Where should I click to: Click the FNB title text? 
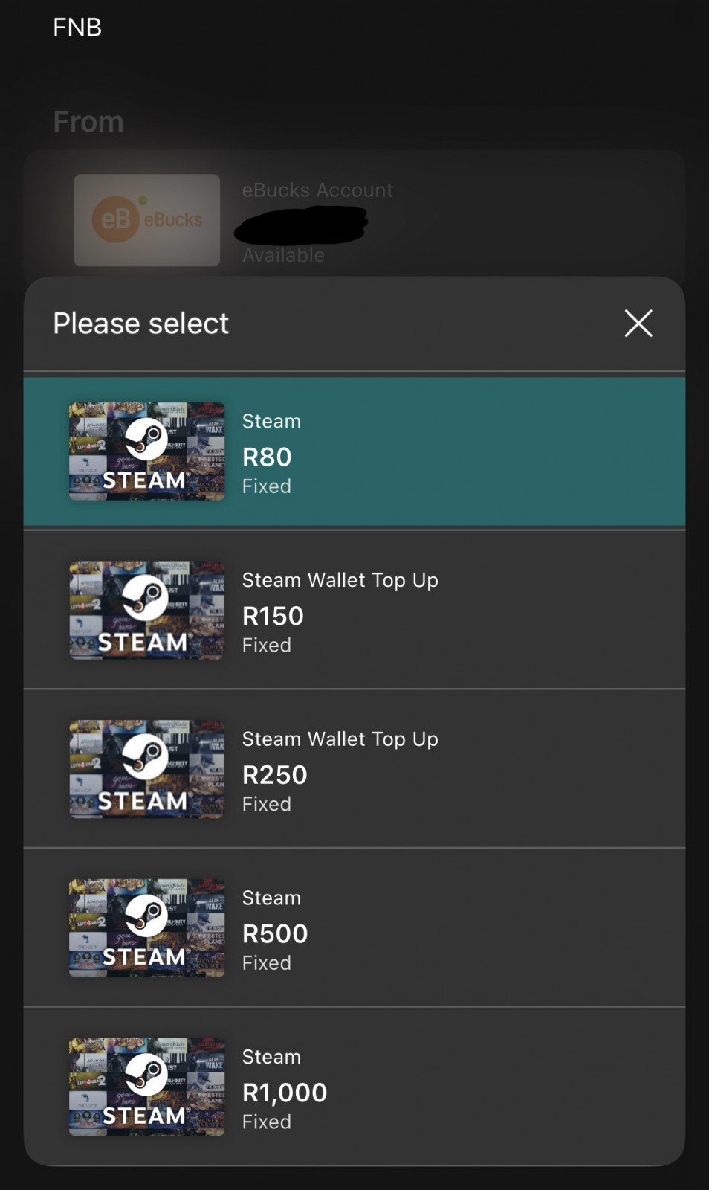click(x=77, y=28)
